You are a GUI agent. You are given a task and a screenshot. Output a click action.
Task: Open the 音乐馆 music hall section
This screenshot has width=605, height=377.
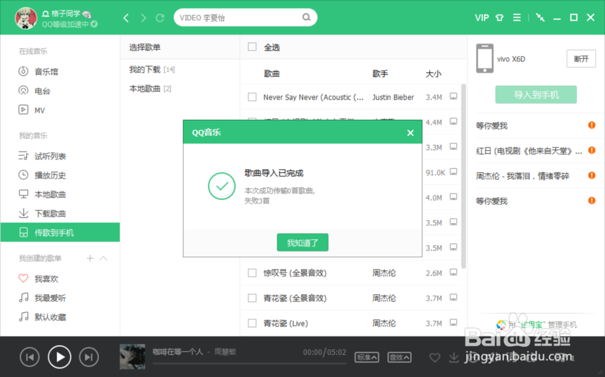[47, 71]
